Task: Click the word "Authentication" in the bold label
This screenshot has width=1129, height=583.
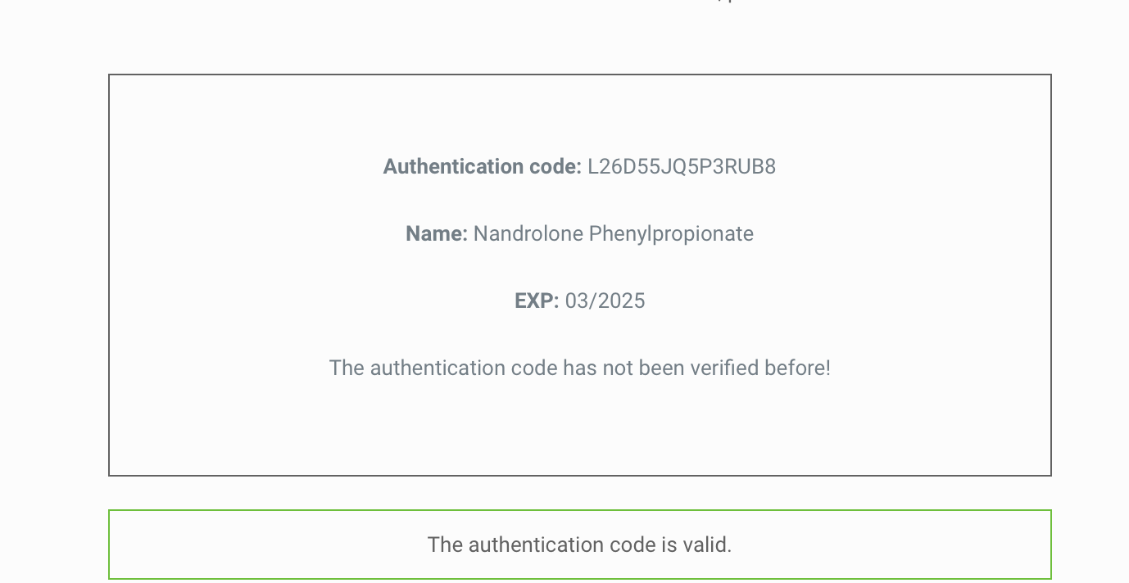Action: tap(456, 167)
